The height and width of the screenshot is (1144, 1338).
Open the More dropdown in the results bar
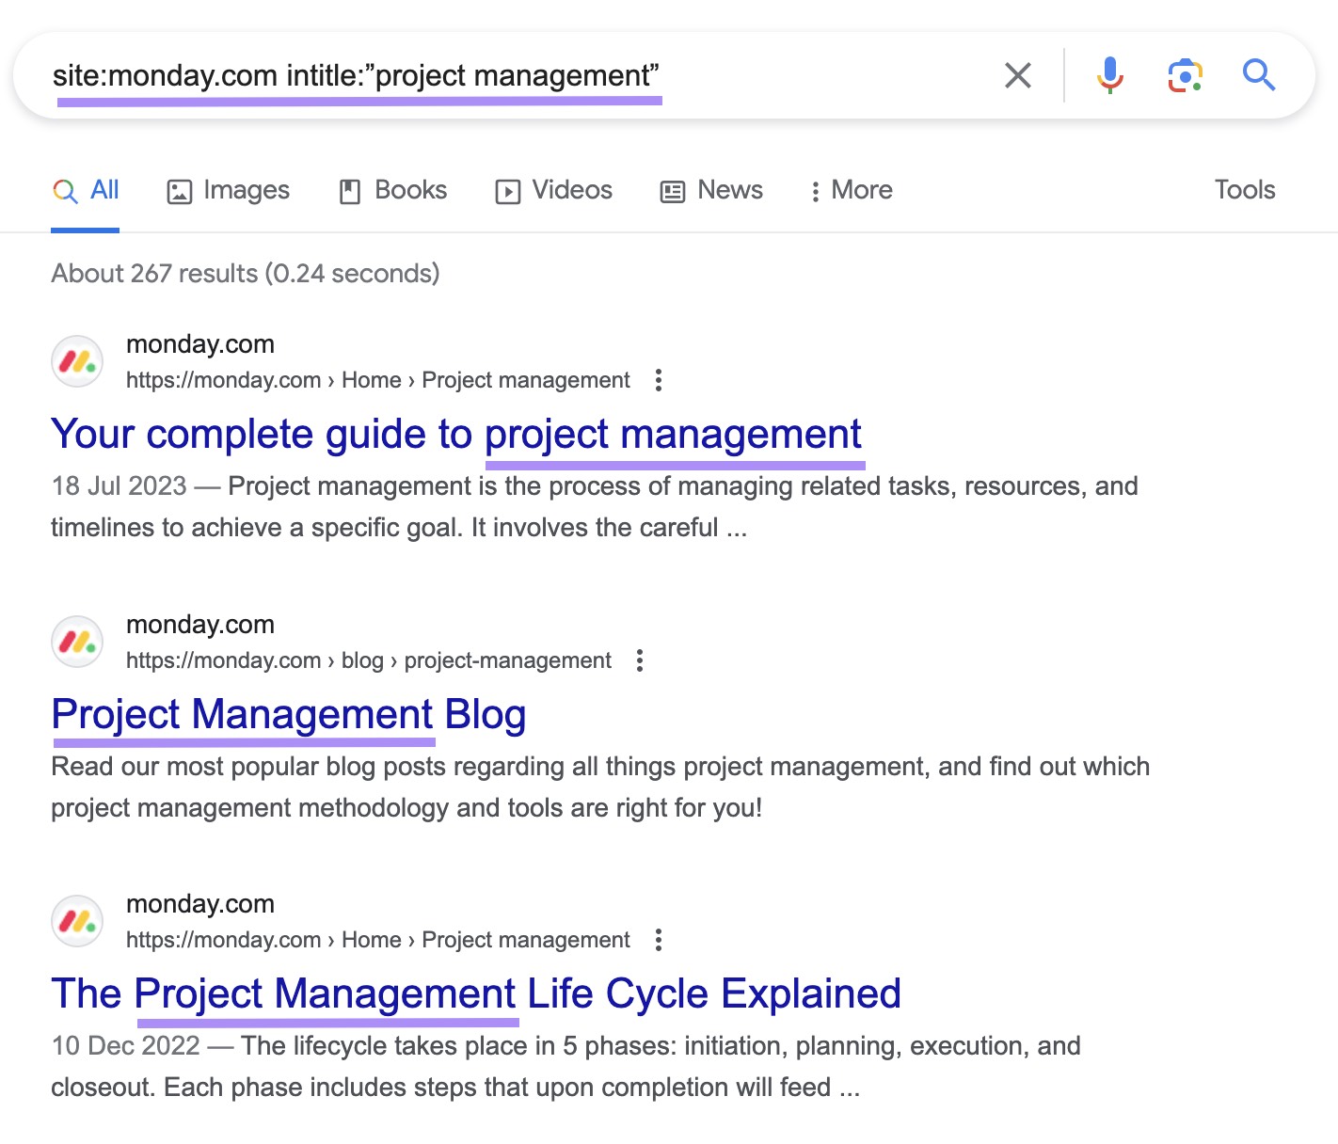[x=850, y=190]
